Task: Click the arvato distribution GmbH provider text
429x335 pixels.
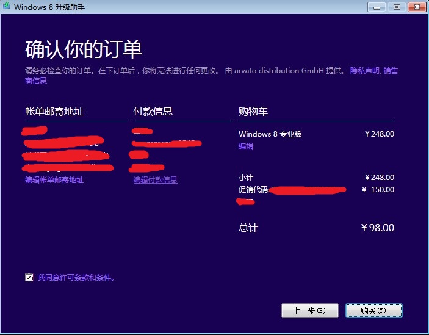Action: (279, 71)
